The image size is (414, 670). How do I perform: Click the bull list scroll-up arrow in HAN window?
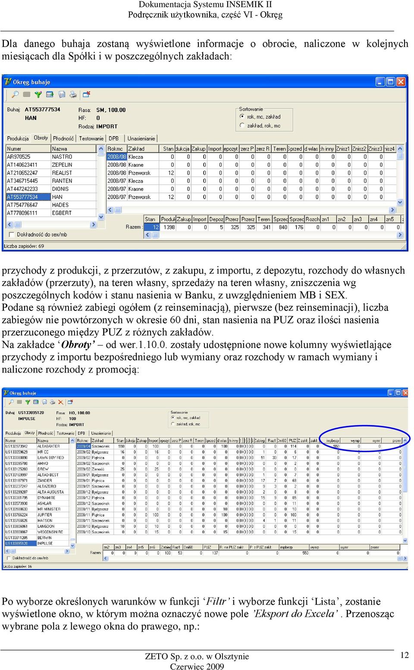(x=101, y=149)
